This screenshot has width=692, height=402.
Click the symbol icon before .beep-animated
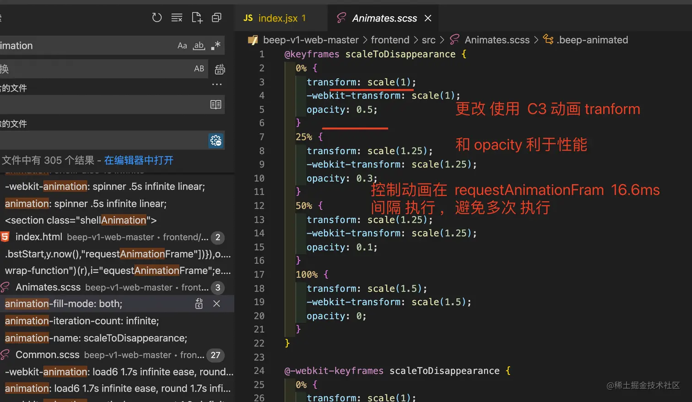tap(548, 40)
